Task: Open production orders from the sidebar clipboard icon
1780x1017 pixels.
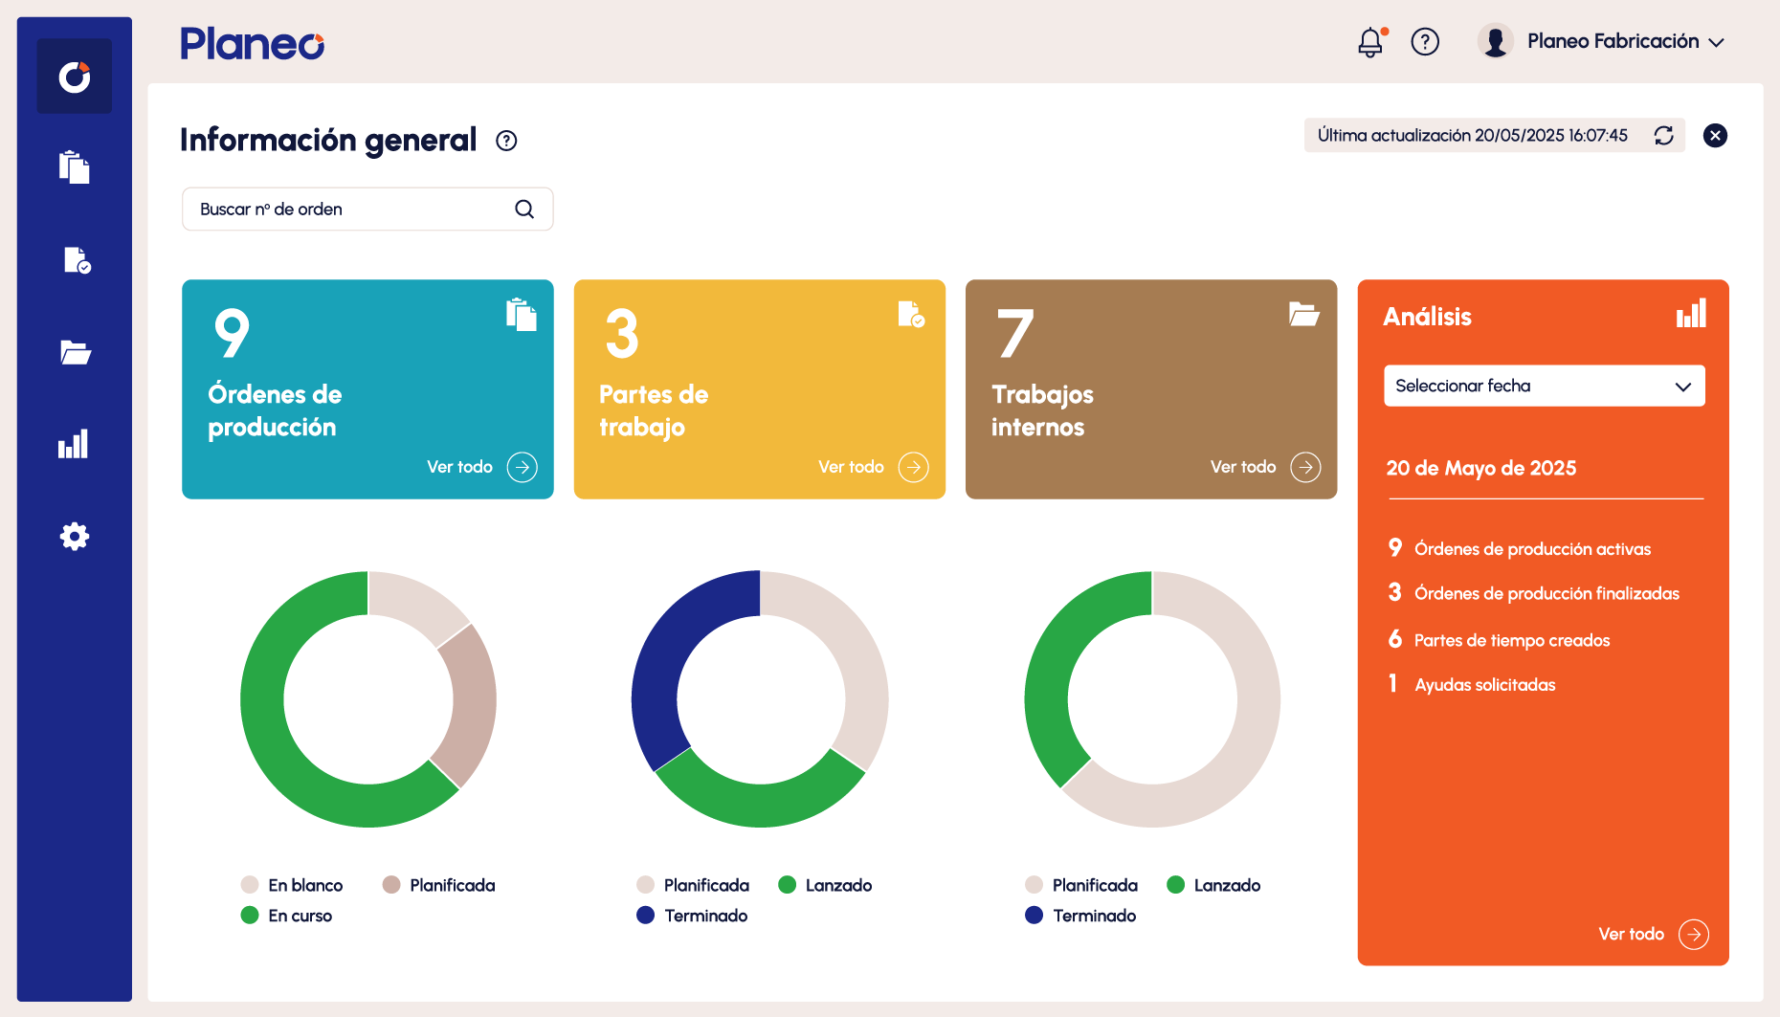Action: pos(75,167)
